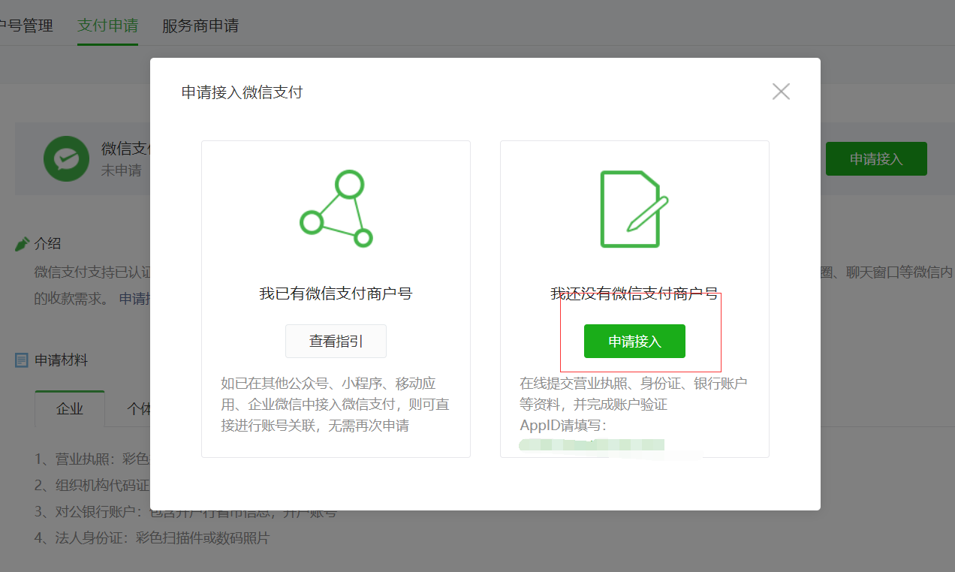Click the background page 申请接入 button
955x572 pixels.
[x=876, y=159]
